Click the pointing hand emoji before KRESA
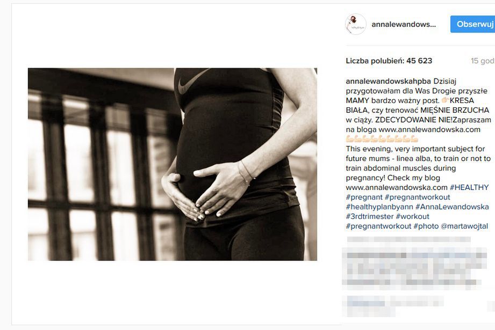Image resolution: width=495 pixels, height=330 pixels. pos(446,100)
